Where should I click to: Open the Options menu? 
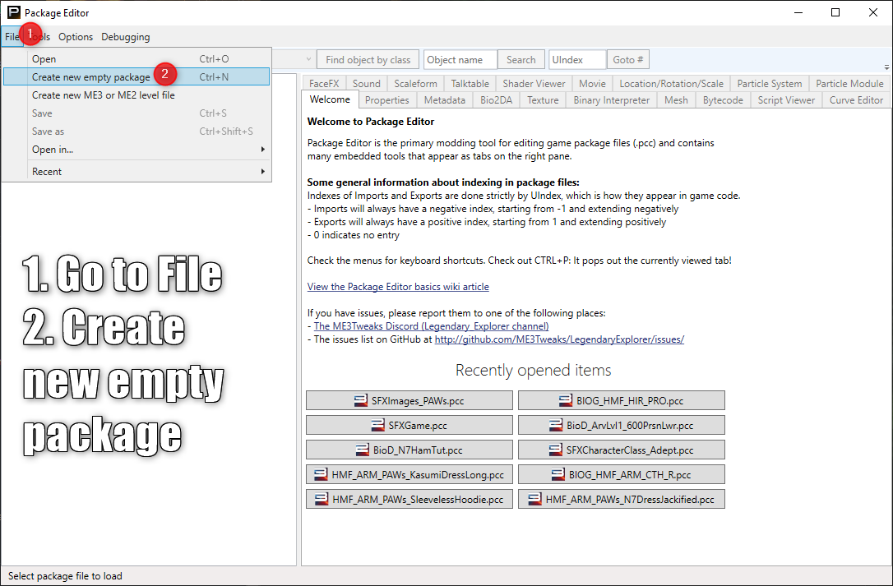coord(75,36)
